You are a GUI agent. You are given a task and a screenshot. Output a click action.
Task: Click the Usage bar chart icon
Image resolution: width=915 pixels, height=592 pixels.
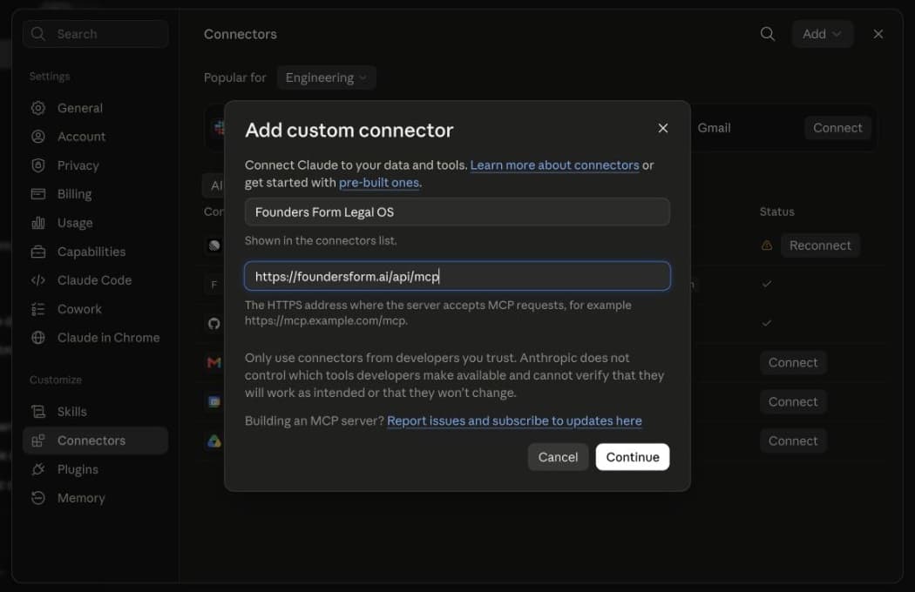[38, 223]
